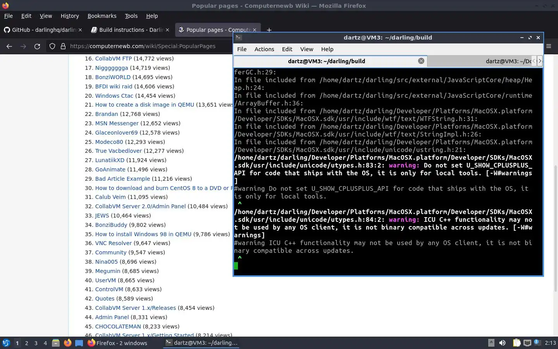The height and width of the screenshot is (349, 558).
Task: Open terminal Help menu
Action: (x=327, y=49)
